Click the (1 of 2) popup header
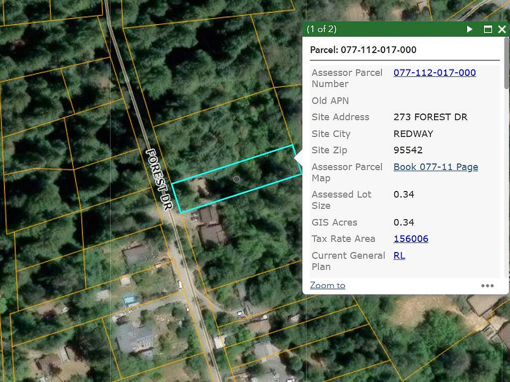Viewport: 510px width, 382px height. pos(322,29)
